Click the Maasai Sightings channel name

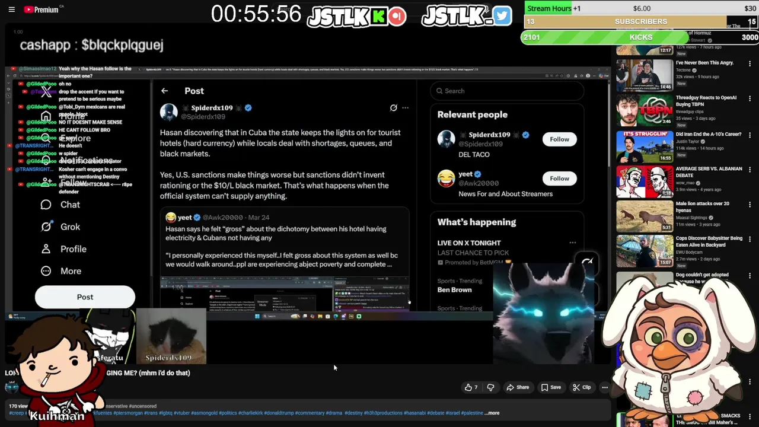[691, 218]
